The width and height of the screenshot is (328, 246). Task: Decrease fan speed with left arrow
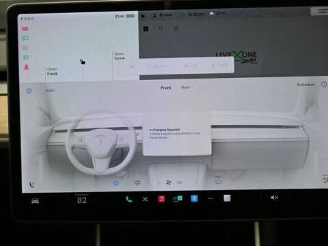(159, 182)
